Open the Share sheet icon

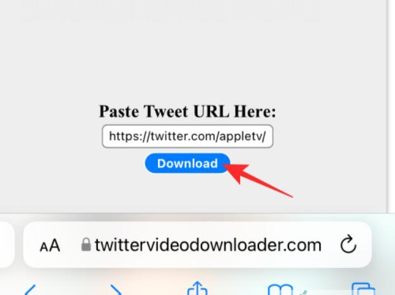point(197,288)
